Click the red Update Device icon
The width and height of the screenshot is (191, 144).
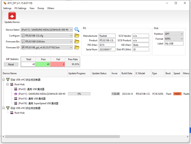pyautogui.click(x=12, y=16)
